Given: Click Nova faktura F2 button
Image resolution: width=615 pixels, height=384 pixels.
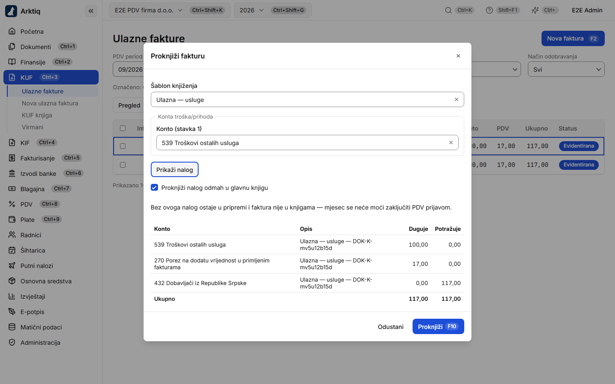Looking at the screenshot, I should (x=573, y=38).
